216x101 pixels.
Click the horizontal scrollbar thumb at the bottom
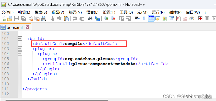tap(56, 100)
